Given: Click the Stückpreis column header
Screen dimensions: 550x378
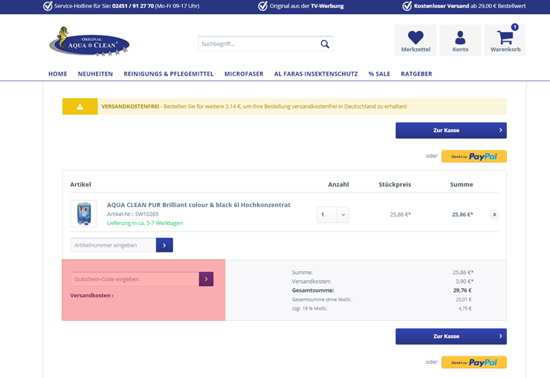Looking at the screenshot, I should coord(395,185).
